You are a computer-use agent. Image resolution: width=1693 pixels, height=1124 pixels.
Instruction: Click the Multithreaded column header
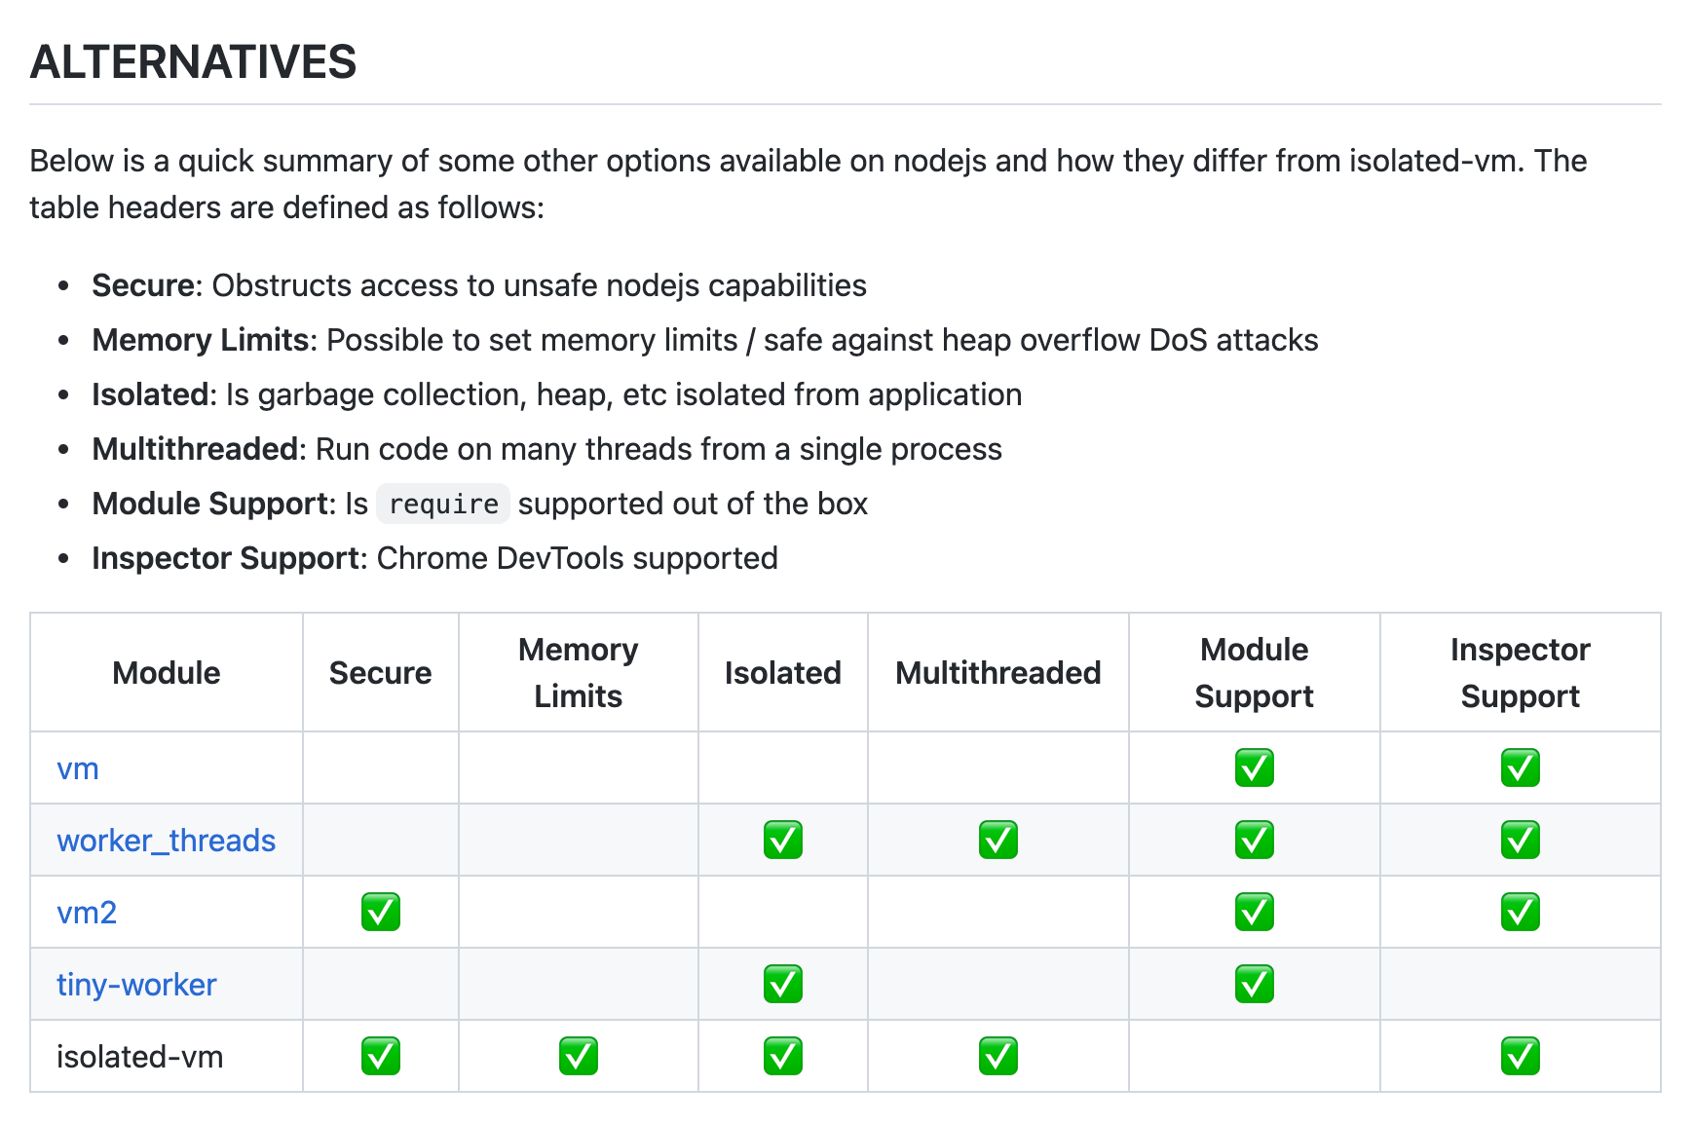coord(997,673)
